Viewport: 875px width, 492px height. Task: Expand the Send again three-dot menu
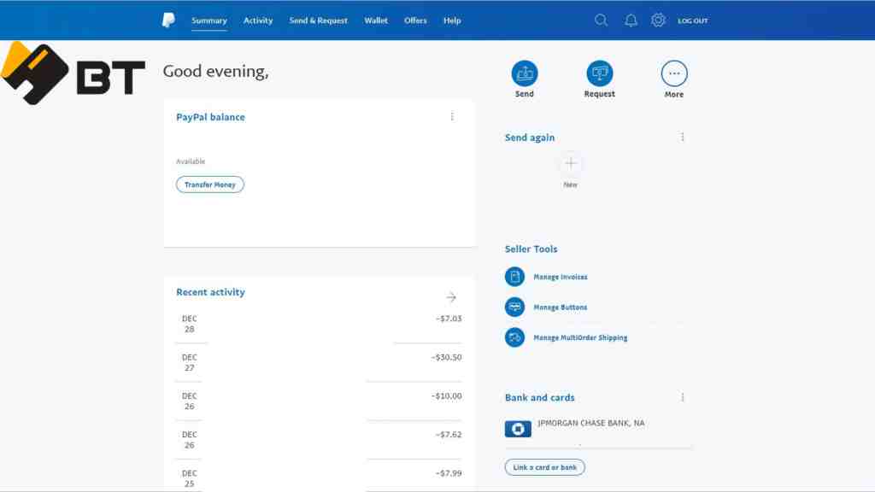683,137
